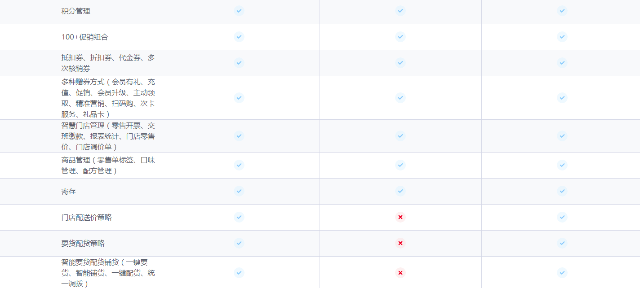This screenshot has height=288, width=640.
Task: Click the 寄存 row label
Action: pos(69,192)
